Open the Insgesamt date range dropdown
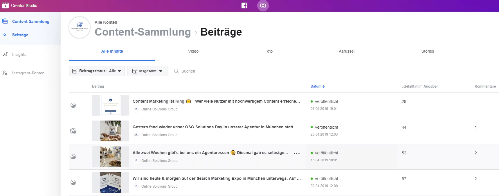Image resolution: width=499 pixels, height=196 pixels. pyautogui.click(x=148, y=71)
